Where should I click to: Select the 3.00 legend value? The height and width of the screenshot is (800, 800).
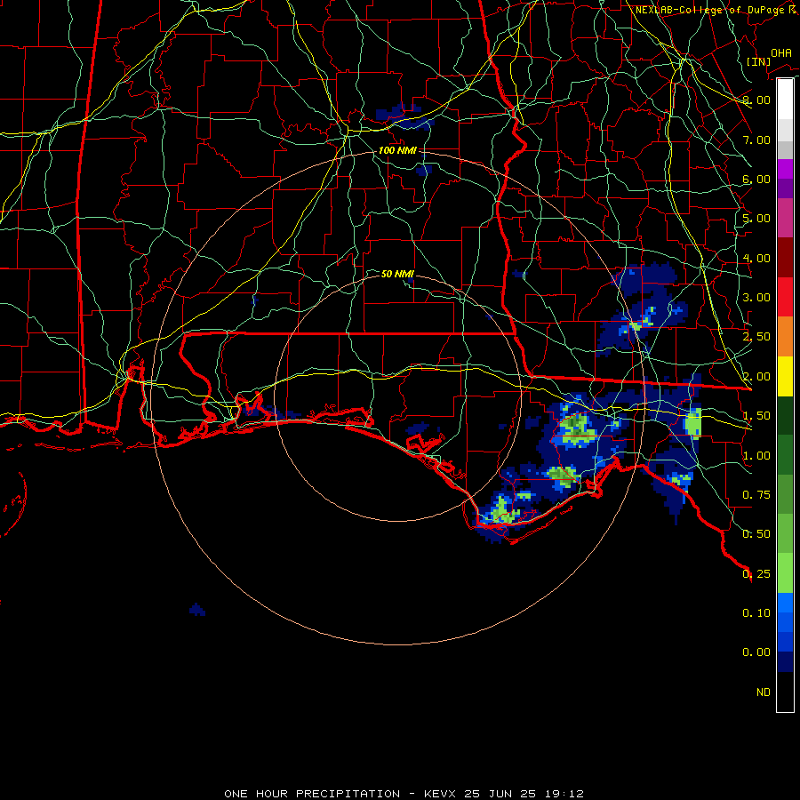pyautogui.click(x=756, y=298)
